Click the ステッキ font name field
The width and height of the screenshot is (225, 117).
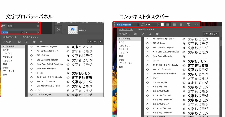click(11, 33)
